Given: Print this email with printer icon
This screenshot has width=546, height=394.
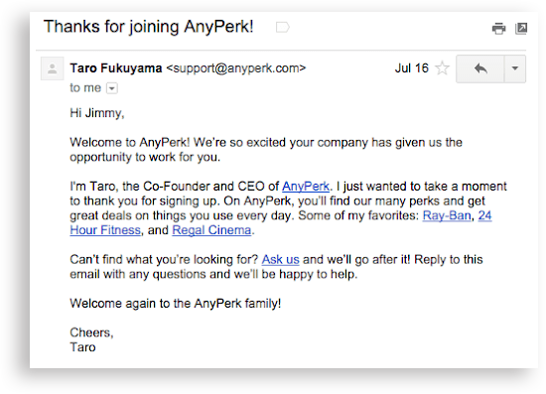Looking at the screenshot, I should [x=498, y=28].
